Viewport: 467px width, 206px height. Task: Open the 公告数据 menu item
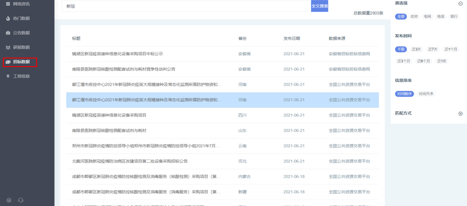[21, 33]
